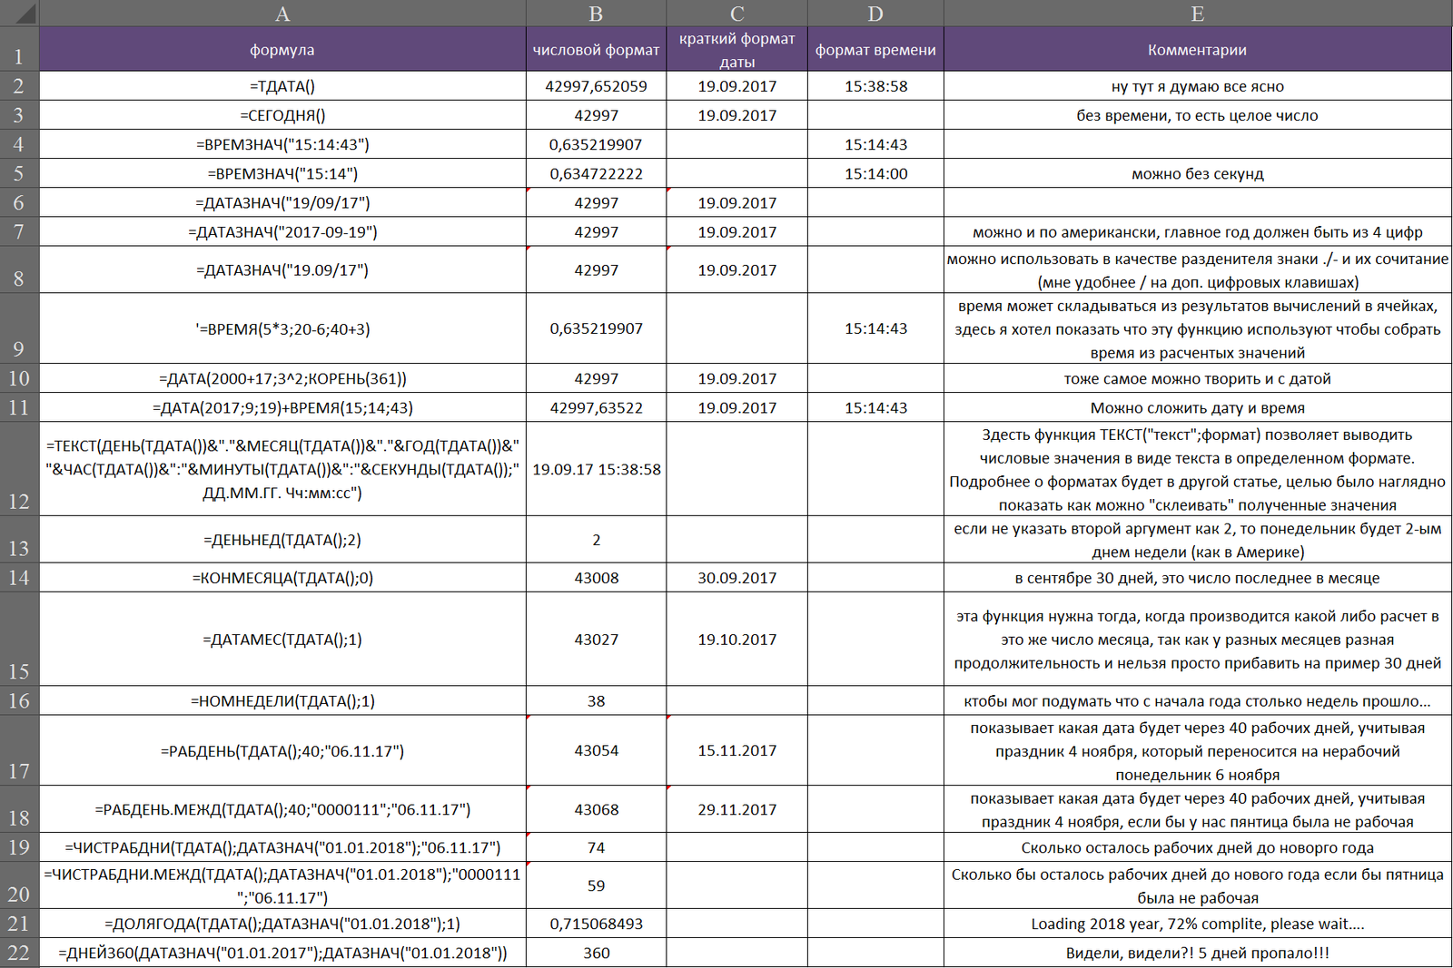The width and height of the screenshot is (1453, 968).
Task: Select the cell with =ТДАТА() formula
Action: (282, 86)
